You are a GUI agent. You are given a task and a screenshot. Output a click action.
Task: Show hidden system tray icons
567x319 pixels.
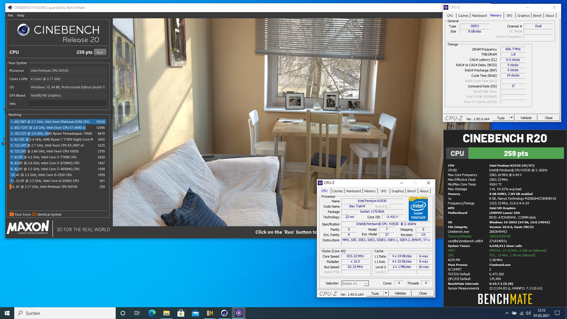[507, 313]
